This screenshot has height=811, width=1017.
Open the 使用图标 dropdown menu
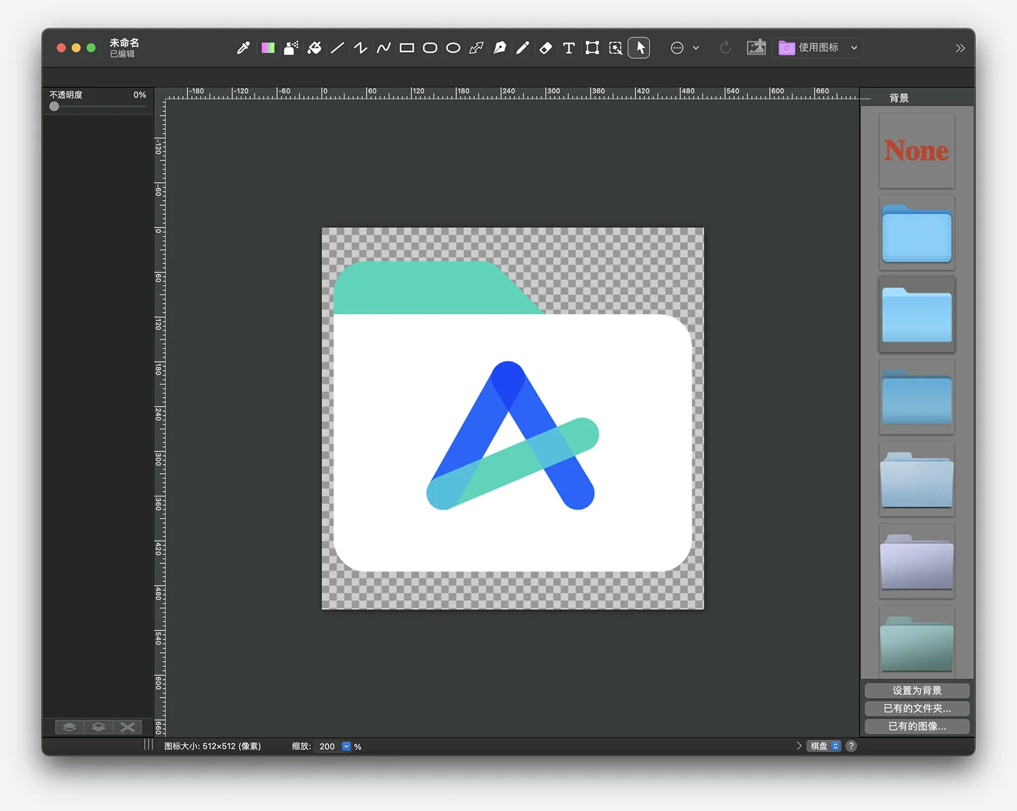818,48
